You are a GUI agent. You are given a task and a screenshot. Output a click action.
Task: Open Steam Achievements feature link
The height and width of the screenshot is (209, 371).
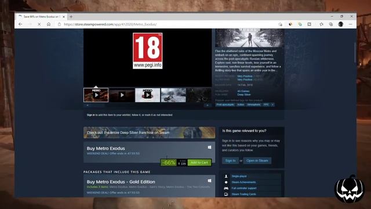tap(243, 182)
